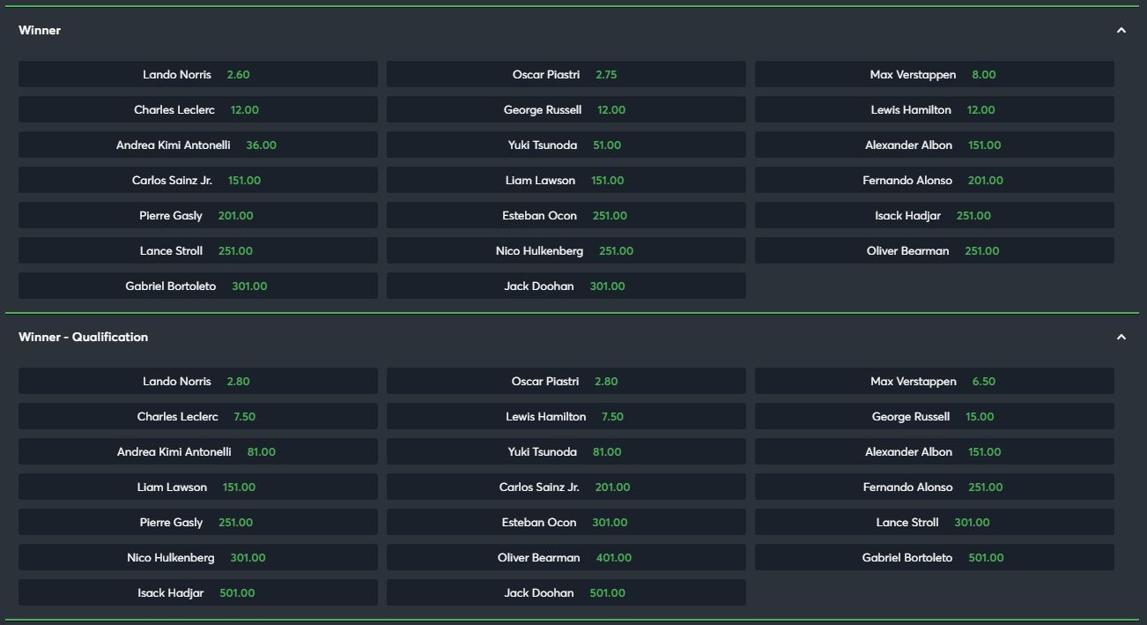Image resolution: width=1147 pixels, height=625 pixels.
Task: Click the Winner - Qualification header title
Action: (x=83, y=337)
